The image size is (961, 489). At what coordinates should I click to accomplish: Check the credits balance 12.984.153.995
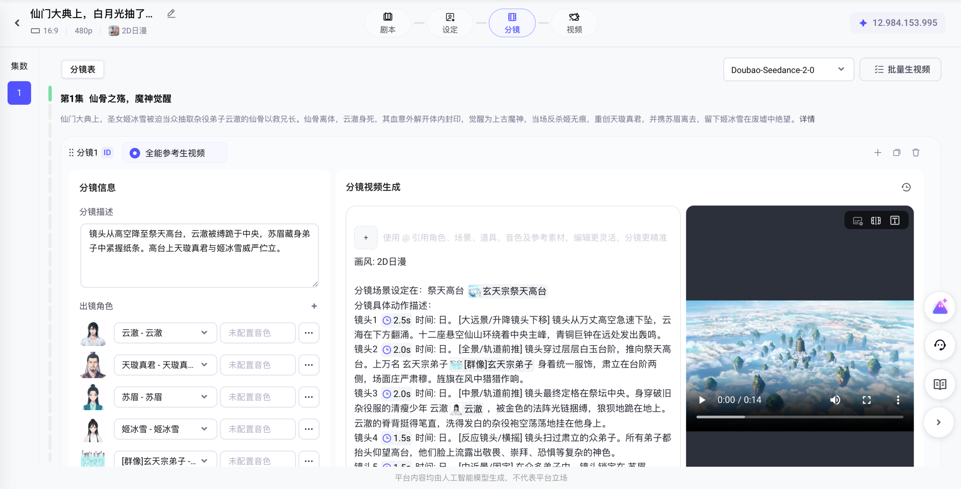click(x=898, y=23)
